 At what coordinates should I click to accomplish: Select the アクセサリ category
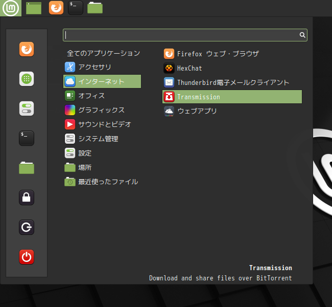point(102,67)
